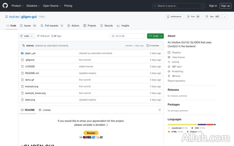This screenshot has width=234, height=146.
Task: Open the star lists dropdown arrow
Action: pyautogui.click(x=225, y=17)
